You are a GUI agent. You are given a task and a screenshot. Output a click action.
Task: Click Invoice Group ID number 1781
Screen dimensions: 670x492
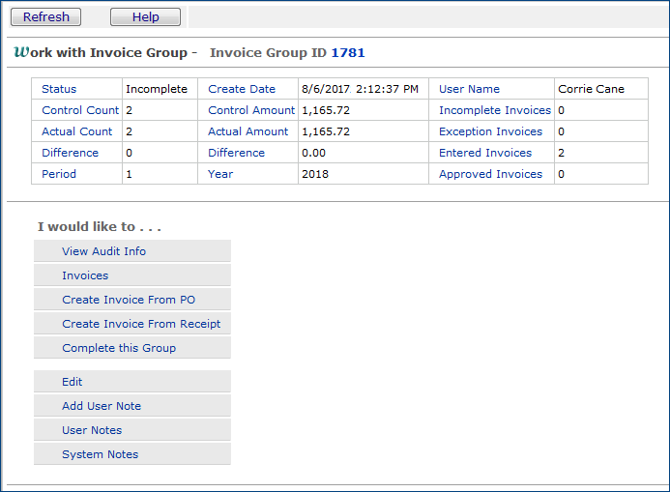348,52
